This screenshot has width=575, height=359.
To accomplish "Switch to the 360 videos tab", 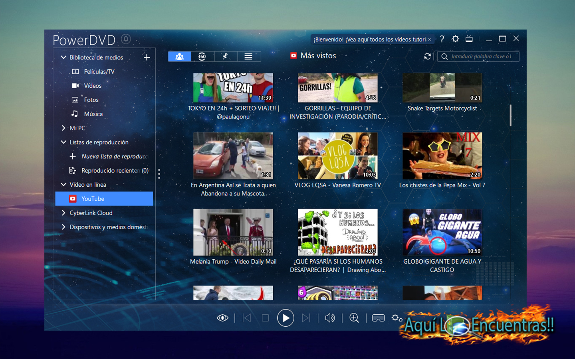I will point(202,57).
